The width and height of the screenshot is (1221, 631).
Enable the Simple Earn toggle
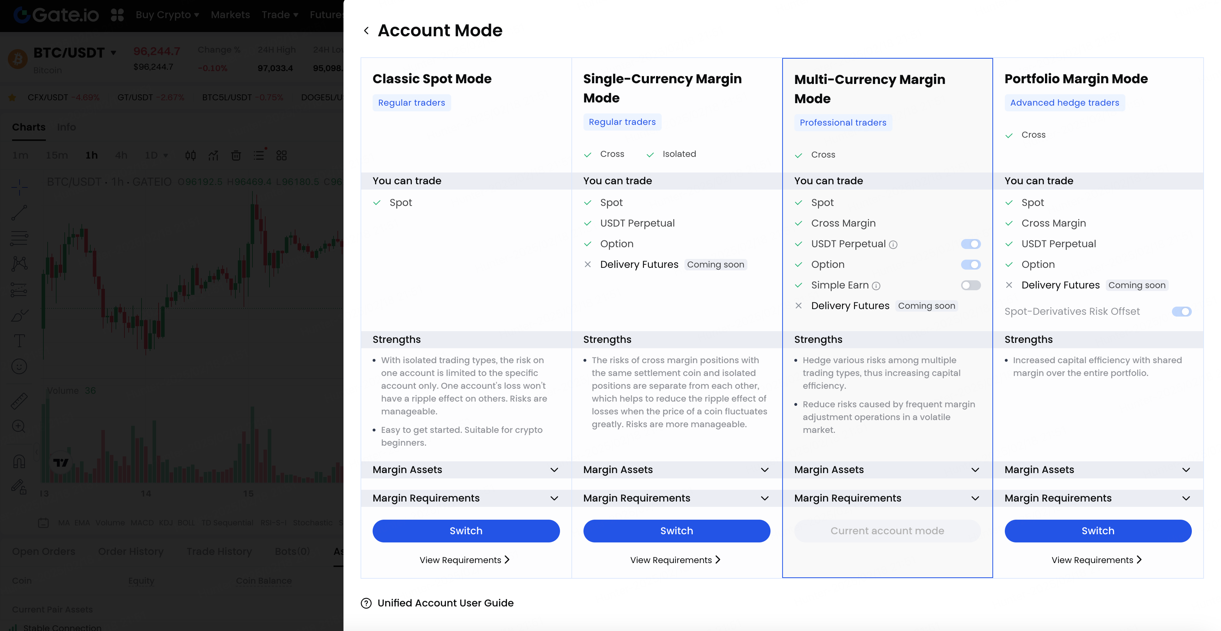[x=970, y=285]
